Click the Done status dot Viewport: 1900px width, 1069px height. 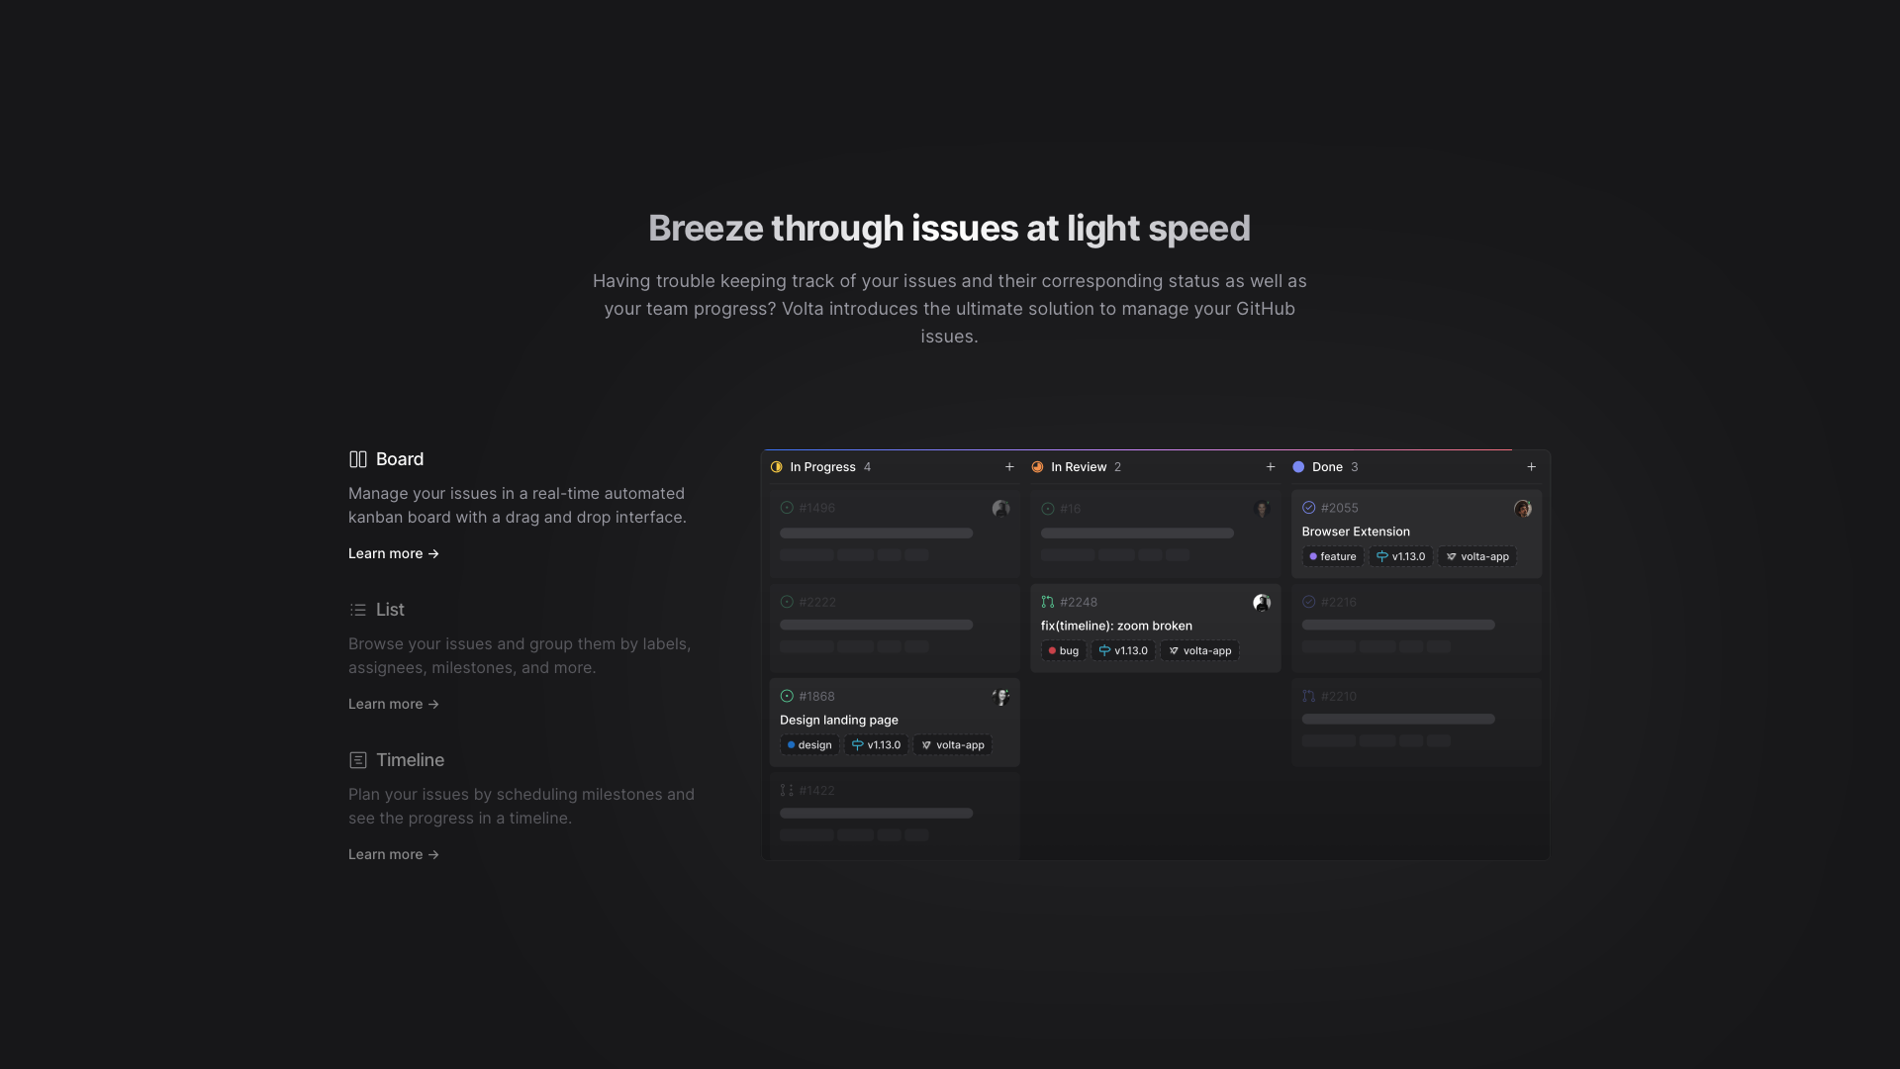[1298, 467]
